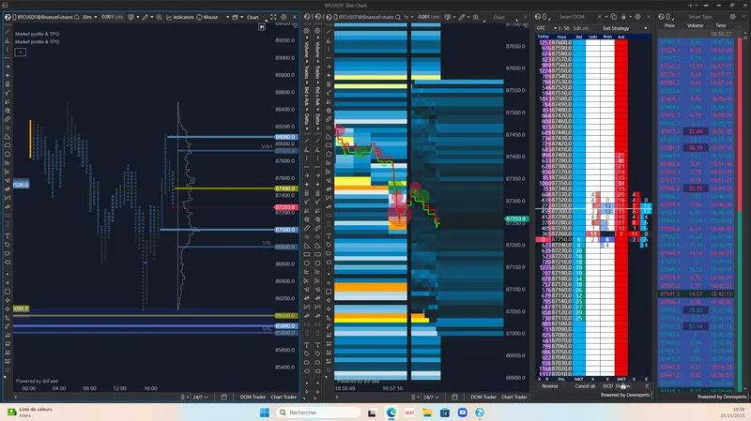751x421 pixels.
Task: Open drawing pencil tool in left chart toolbar
Action: point(145,17)
